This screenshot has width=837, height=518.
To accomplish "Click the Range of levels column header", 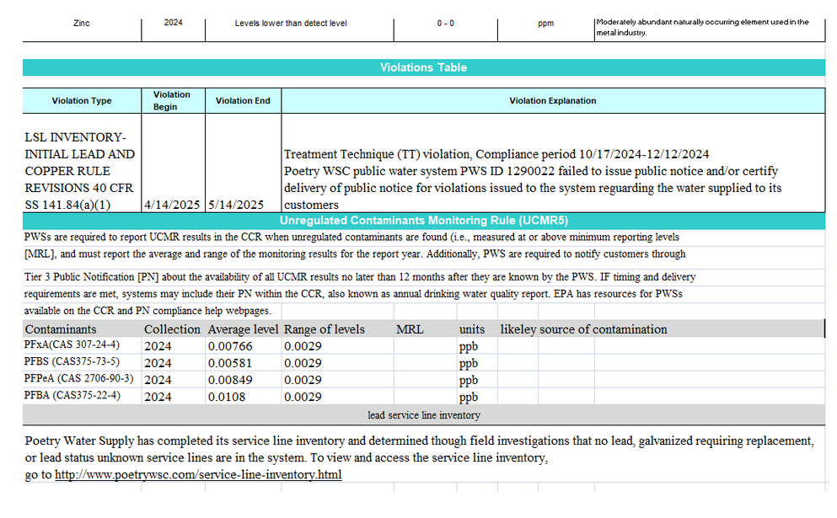I will [324, 329].
